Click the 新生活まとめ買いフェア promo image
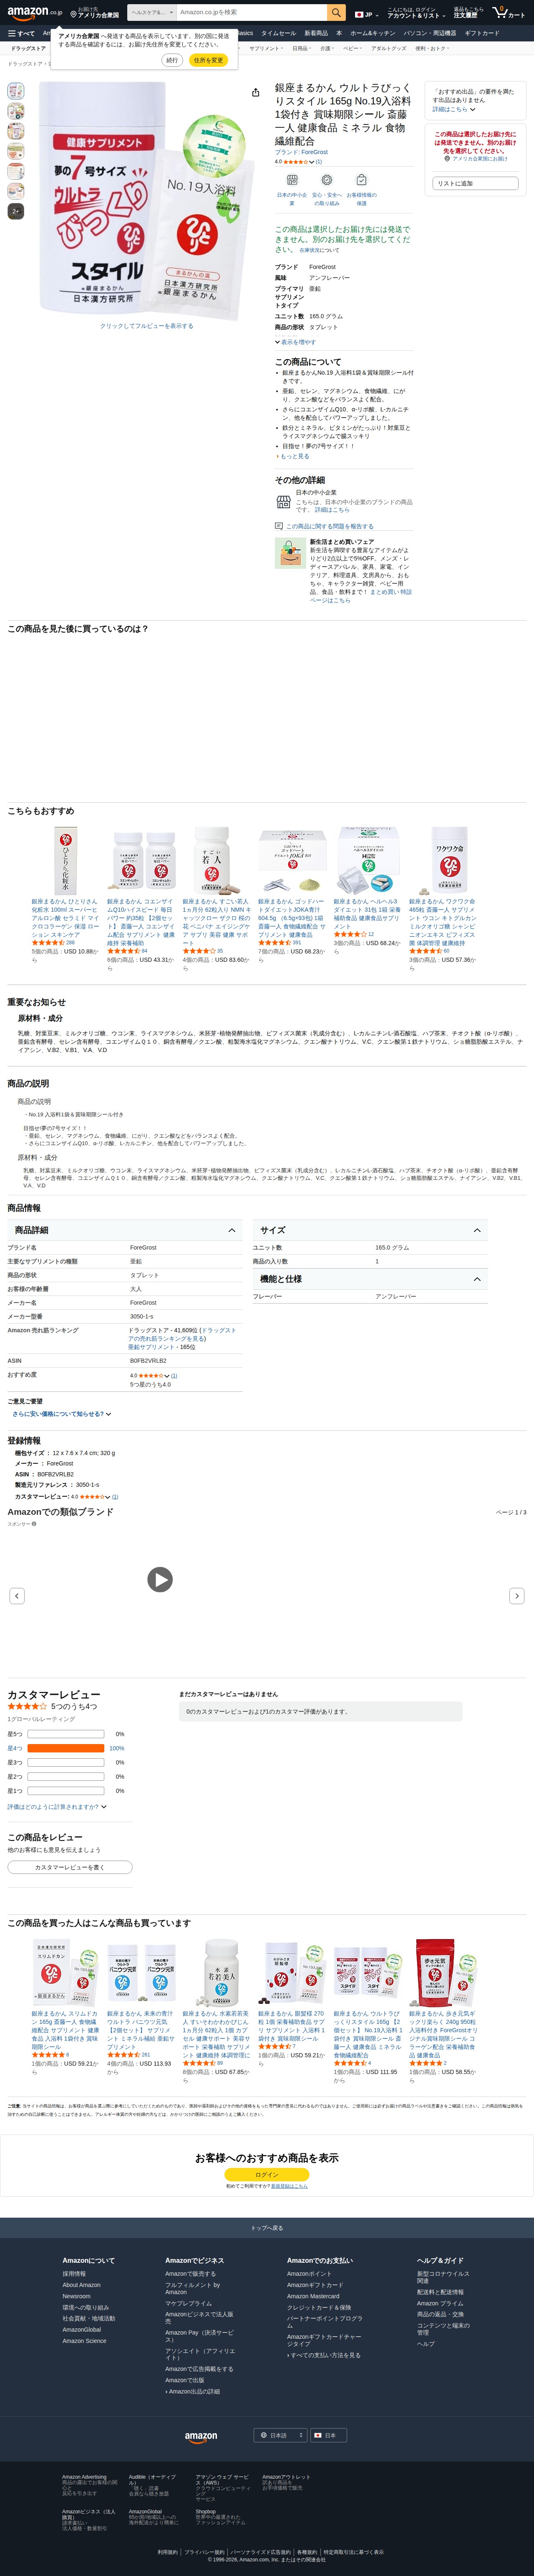The width and height of the screenshot is (534, 2576). [290, 553]
